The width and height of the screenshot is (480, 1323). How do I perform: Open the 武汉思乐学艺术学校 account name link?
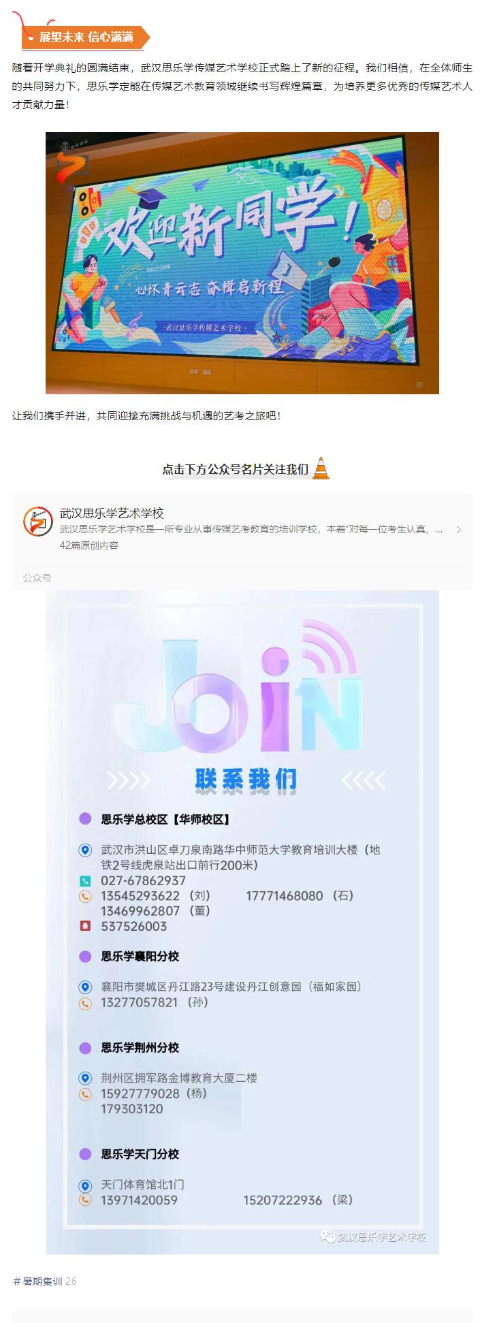click(x=112, y=513)
